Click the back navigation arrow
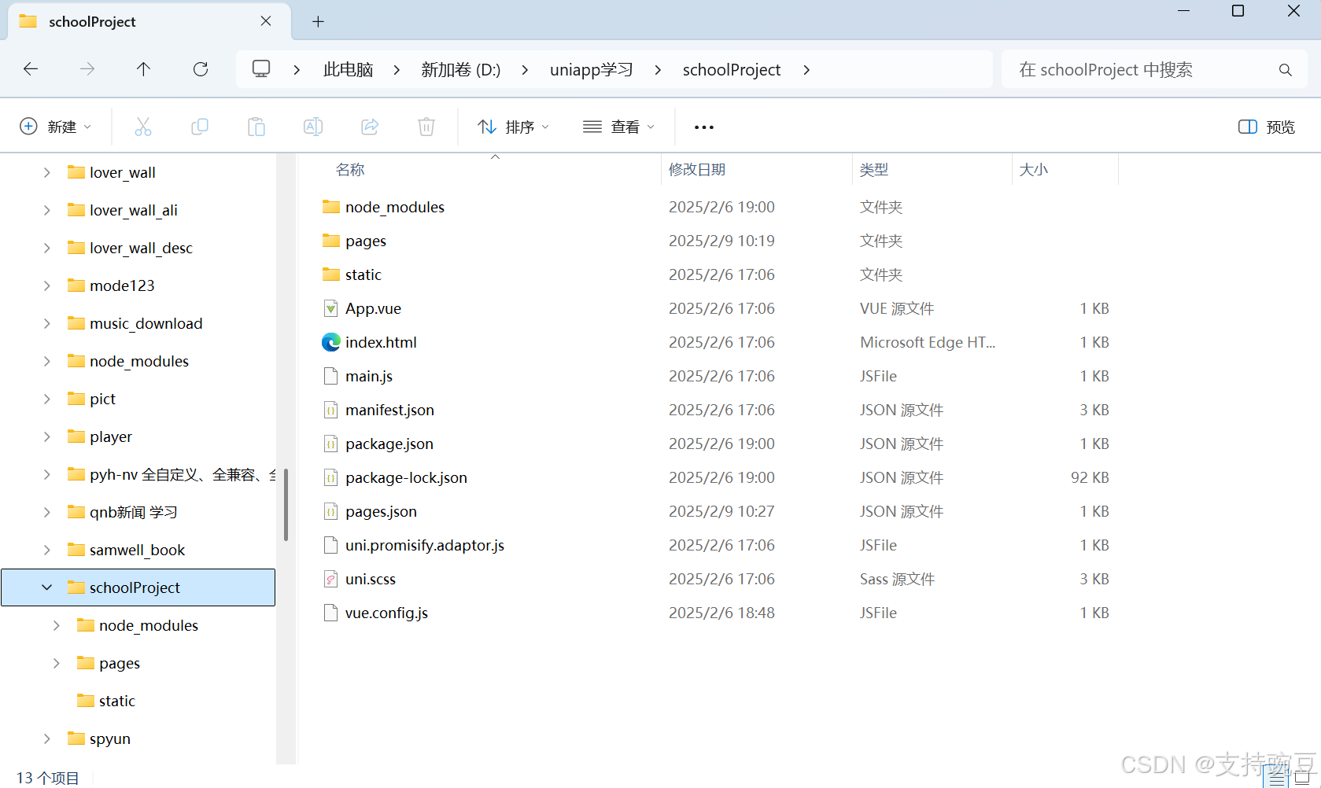1321x788 pixels. (30, 69)
